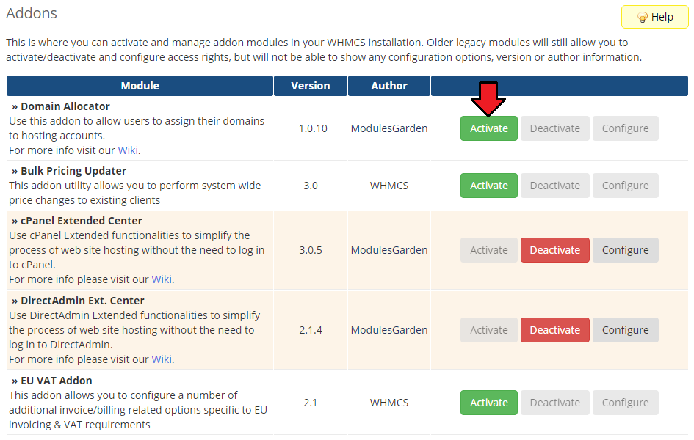The image size is (694, 440).
Task: Click the Author column header
Action: point(389,86)
